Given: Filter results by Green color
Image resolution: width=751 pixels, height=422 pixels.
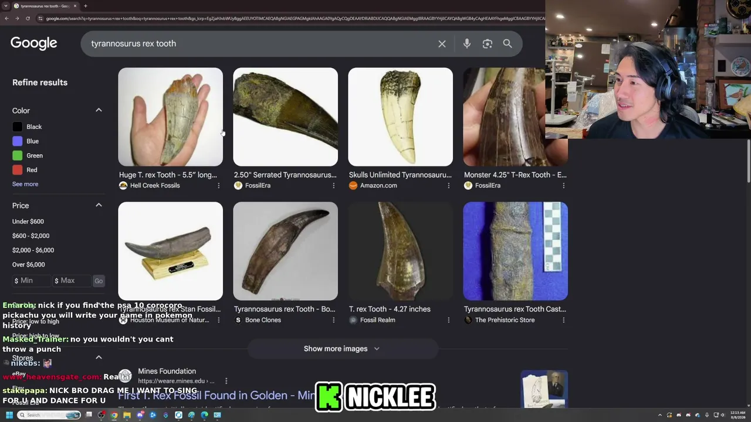Looking at the screenshot, I should [28, 155].
